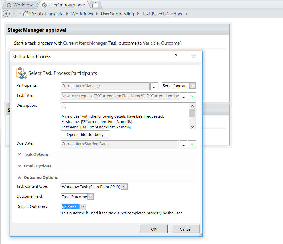Click the fx button next to Due Date
Viewport: 283px width, 244px height.
(x=192, y=144)
